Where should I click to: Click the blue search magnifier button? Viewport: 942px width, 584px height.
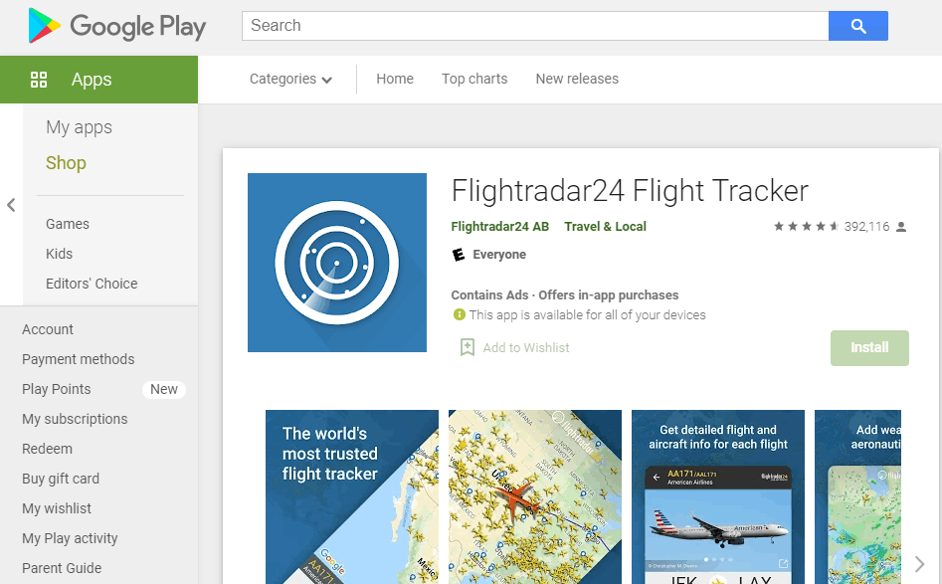857,26
